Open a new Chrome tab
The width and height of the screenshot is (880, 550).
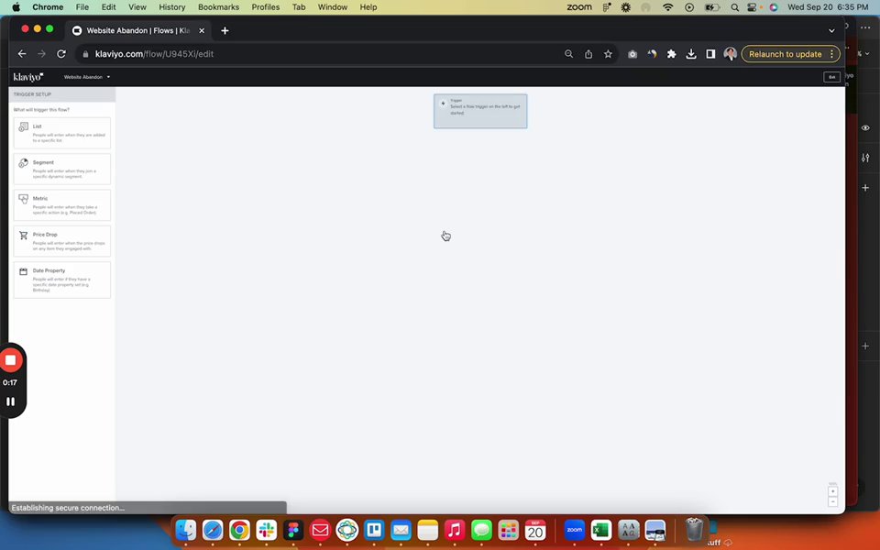pyautogui.click(x=225, y=31)
